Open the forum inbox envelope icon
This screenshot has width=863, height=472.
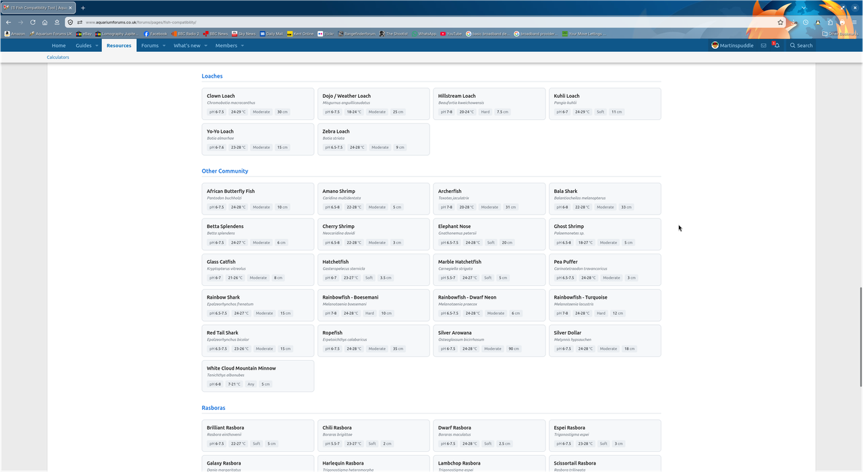click(x=763, y=45)
